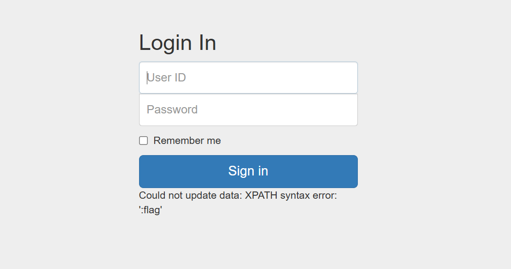This screenshot has width=511, height=269.
Task: Click the ':flag' error text line
Action: pos(151,210)
